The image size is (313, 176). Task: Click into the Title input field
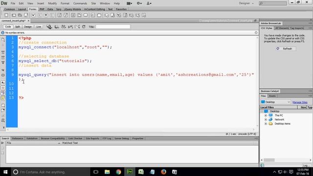click(x=113, y=26)
